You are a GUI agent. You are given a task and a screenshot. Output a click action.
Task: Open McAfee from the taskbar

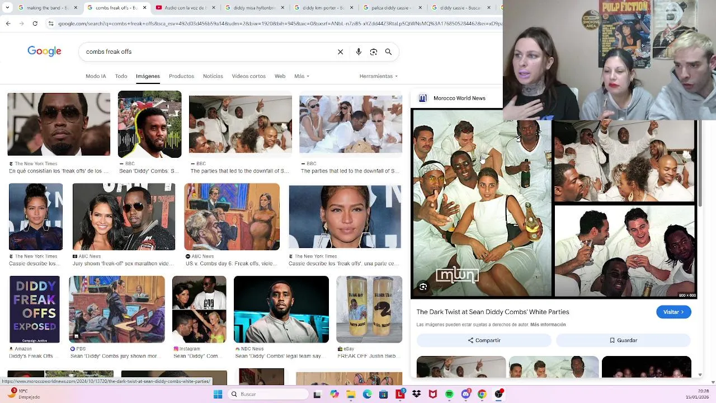(432, 394)
